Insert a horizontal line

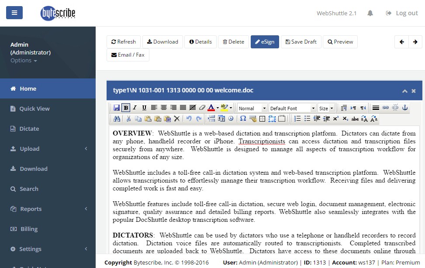[x=376, y=108]
